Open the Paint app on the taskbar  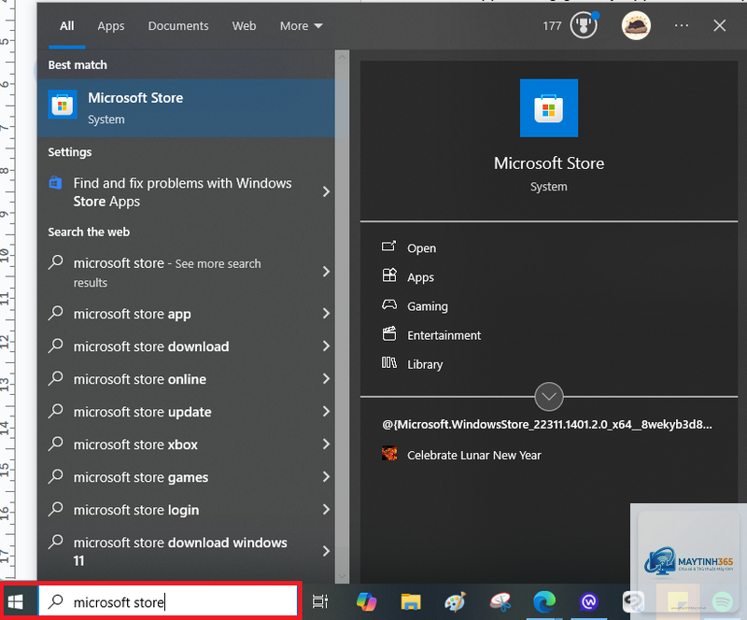[456, 602]
